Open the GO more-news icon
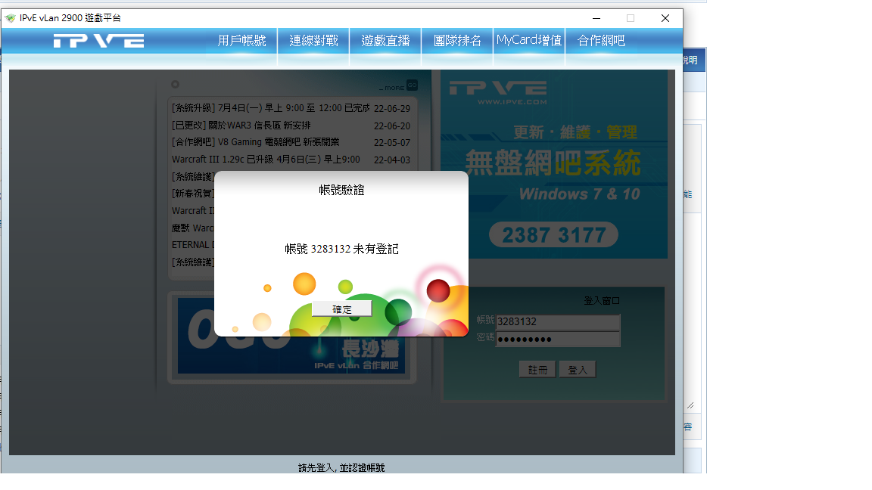The height and width of the screenshot is (490, 872). (412, 85)
